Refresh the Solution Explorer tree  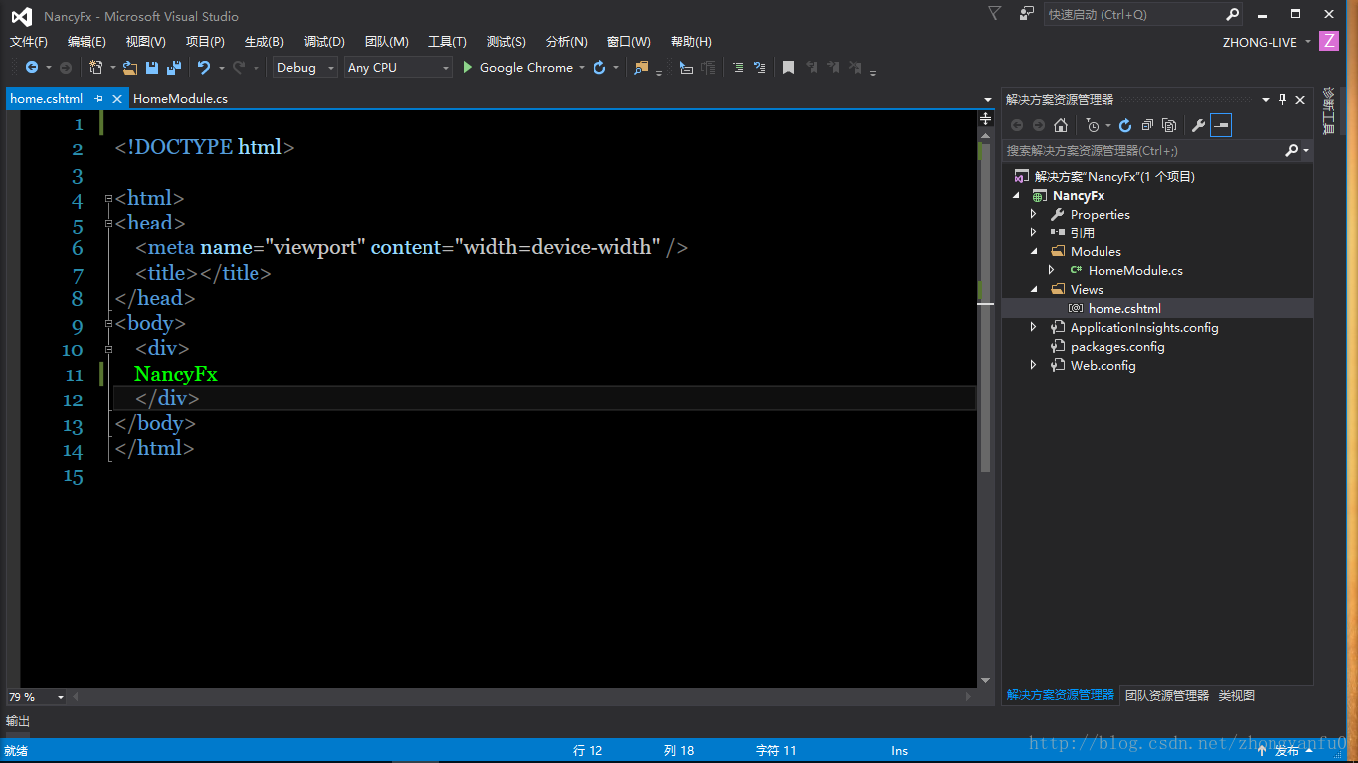click(1125, 125)
